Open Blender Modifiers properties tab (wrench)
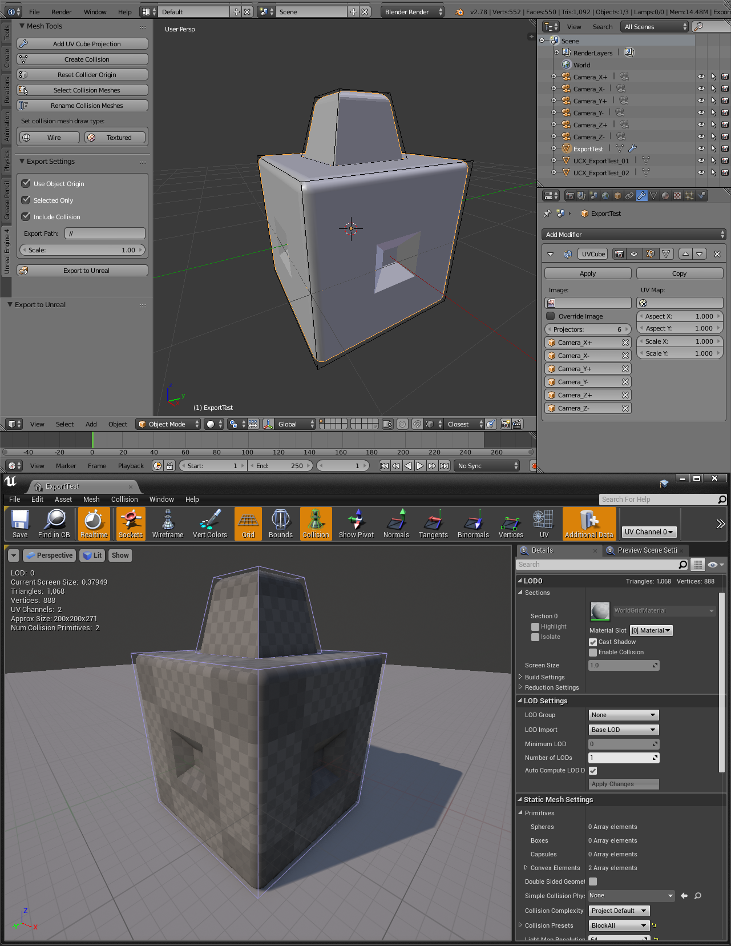The image size is (731, 946). click(x=642, y=196)
